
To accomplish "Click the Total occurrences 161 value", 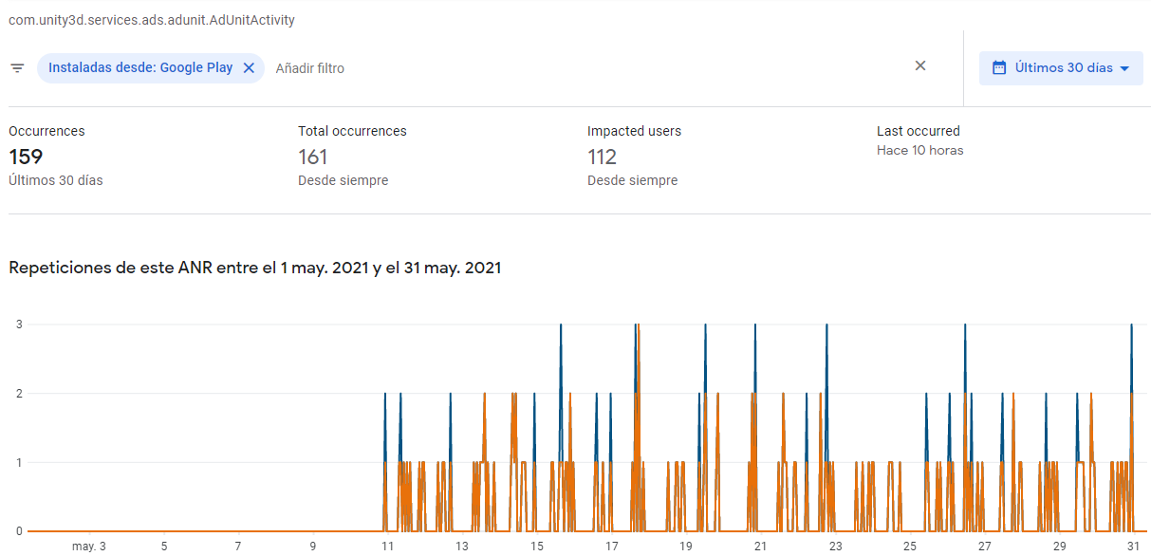I will [313, 156].
